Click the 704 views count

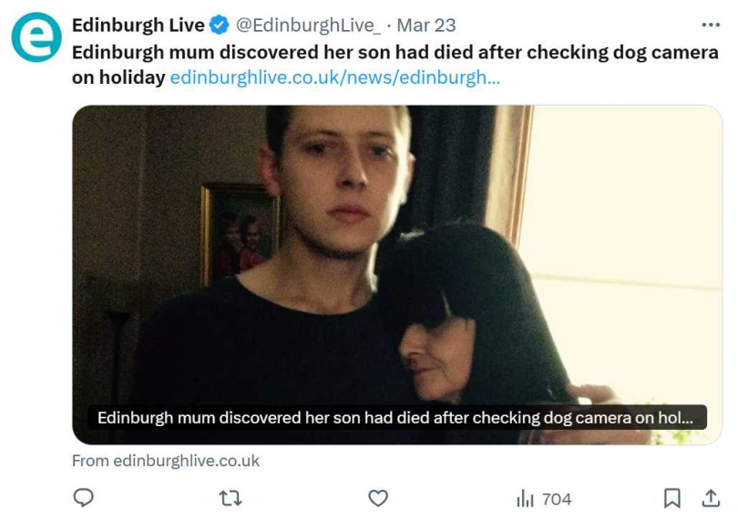click(557, 498)
